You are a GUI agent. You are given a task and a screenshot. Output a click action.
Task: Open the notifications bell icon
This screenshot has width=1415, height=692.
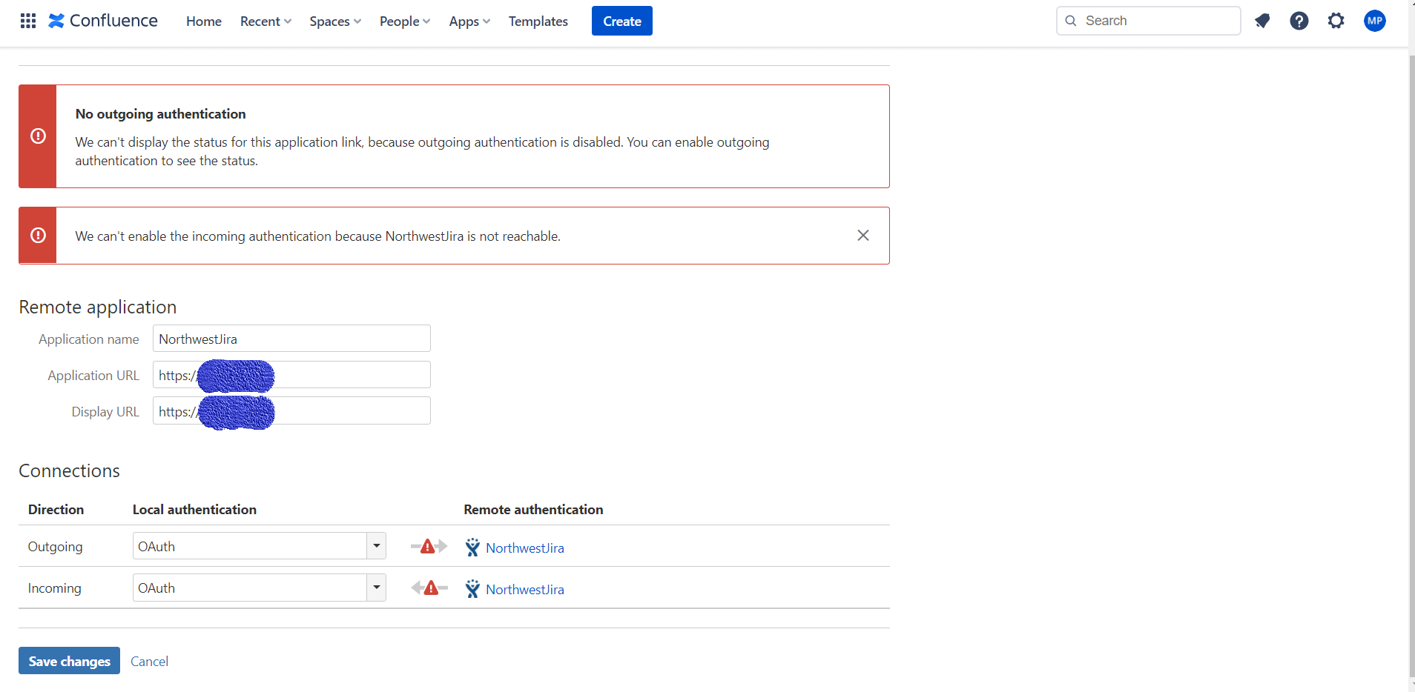(x=1262, y=21)
